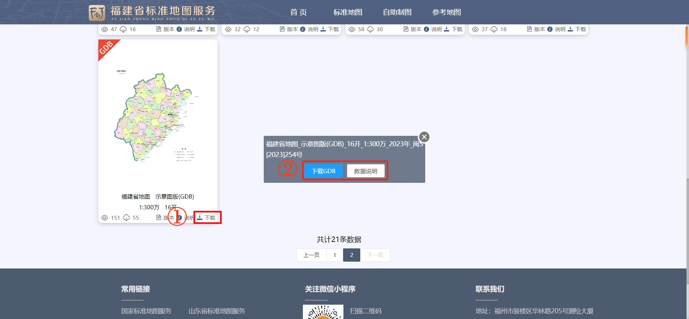This screenshot has width=689, height=319.
Task: Click 说明 in the card with 32 views
Action: click(309, 29)
